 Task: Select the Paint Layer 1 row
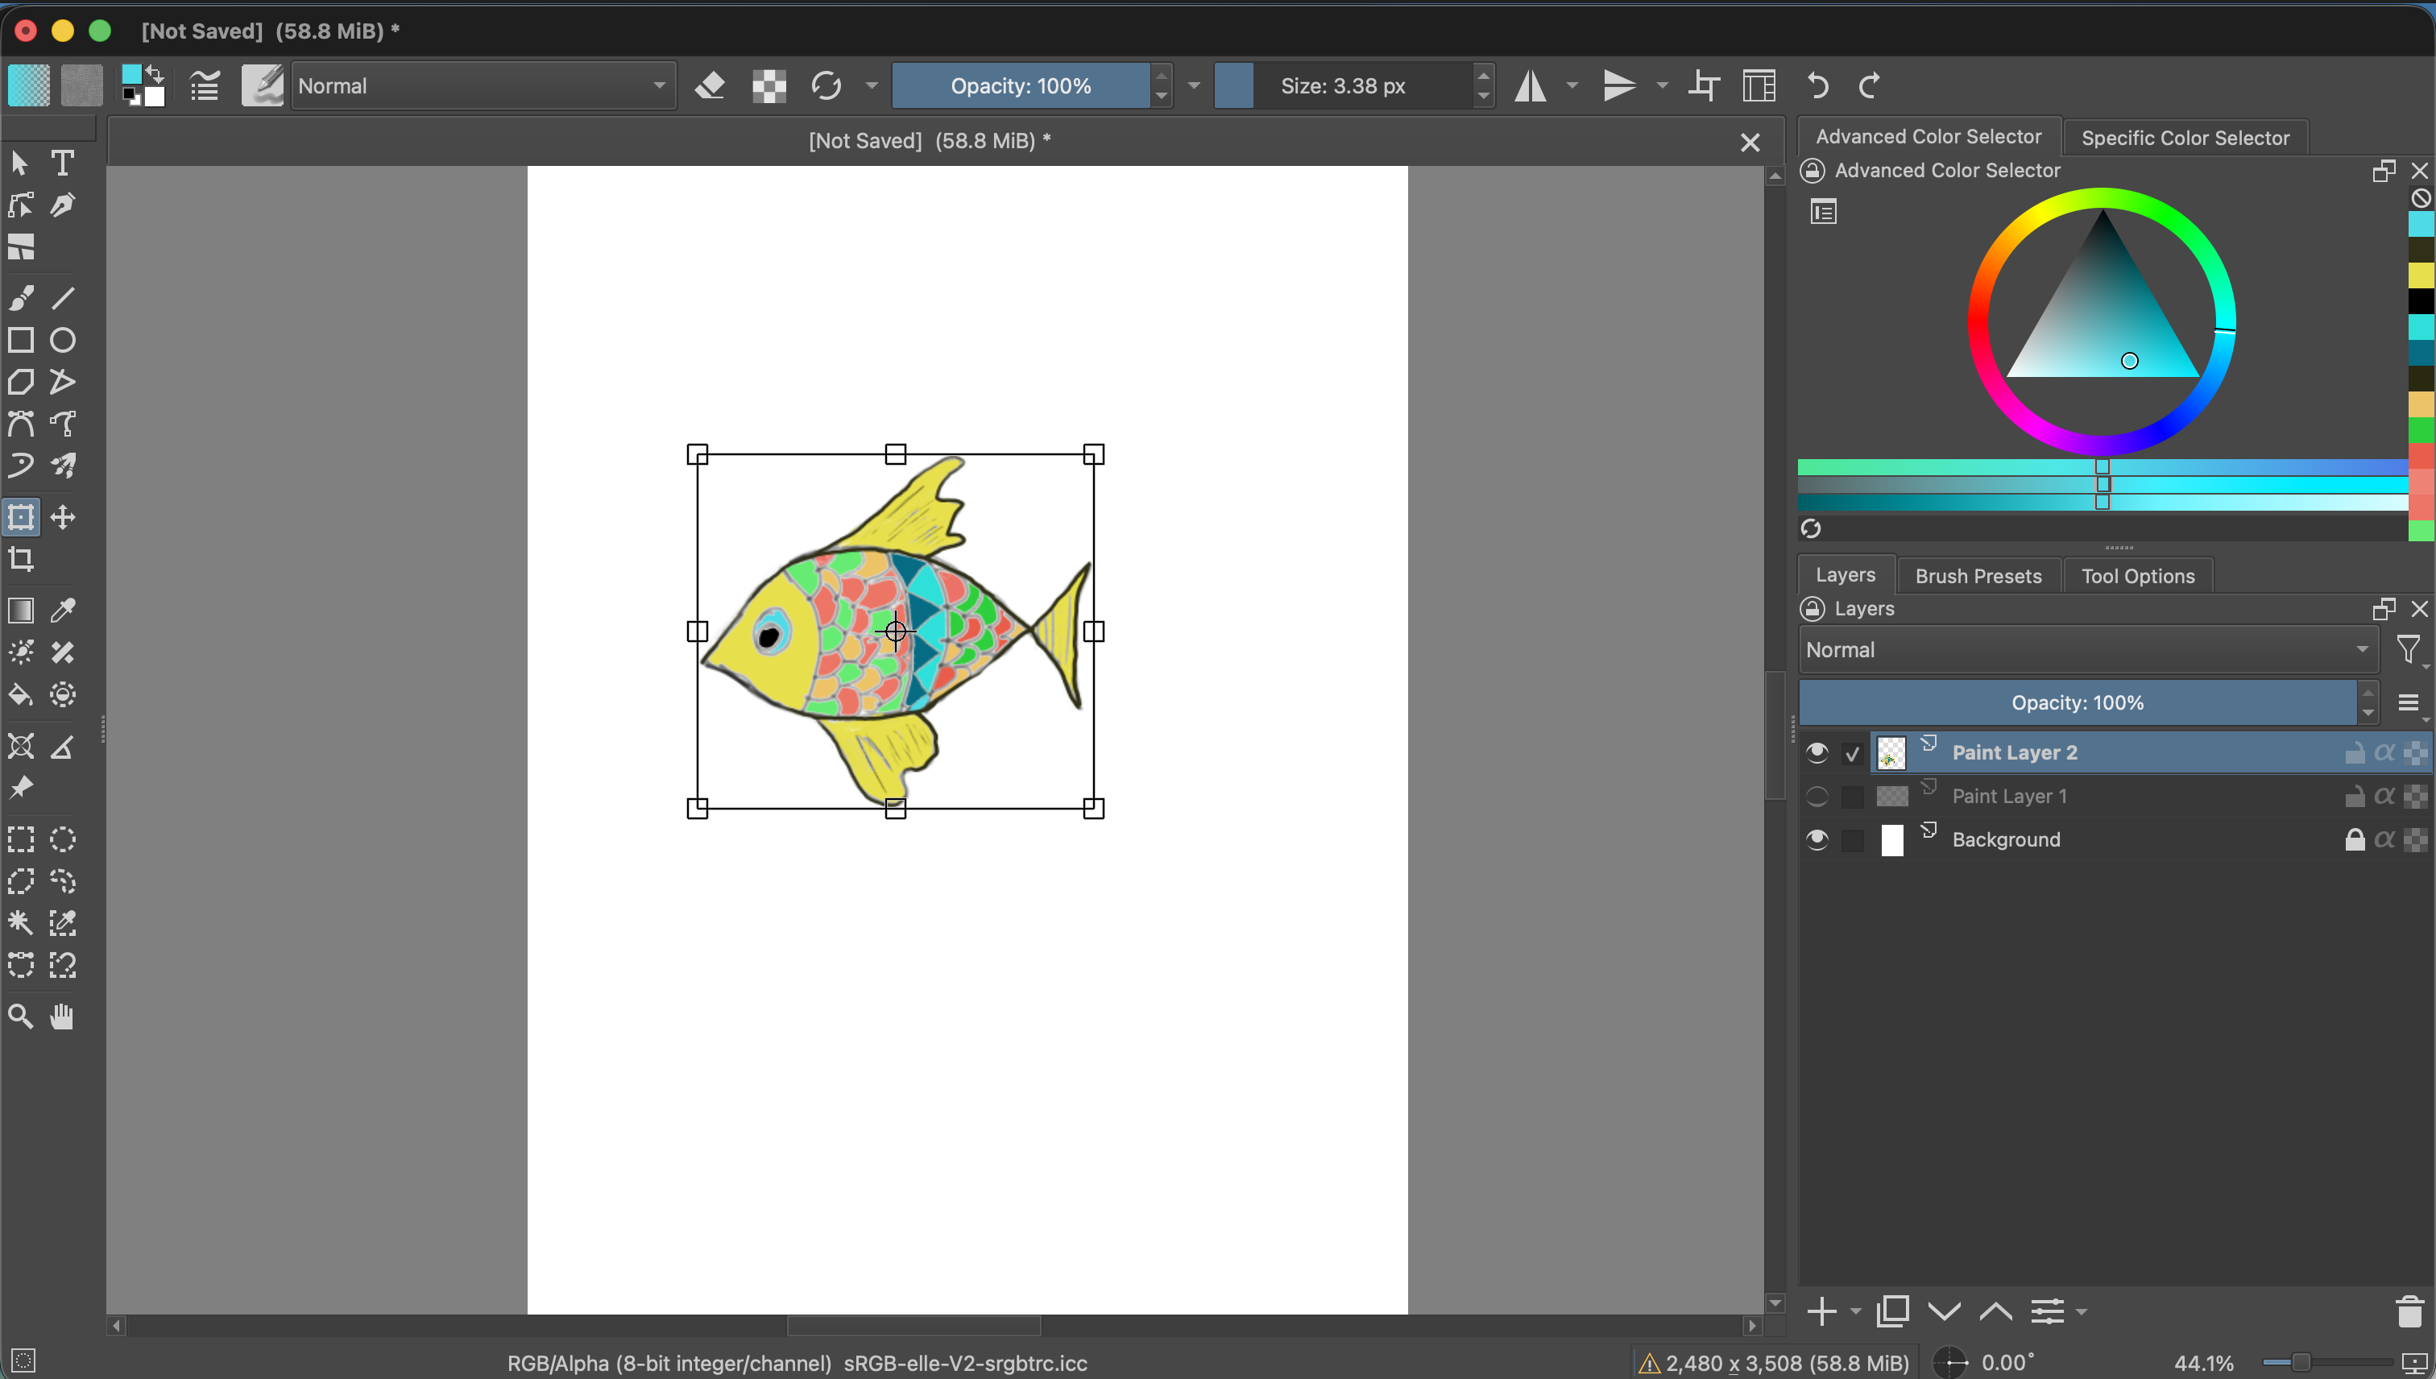tap(2116, 797)
